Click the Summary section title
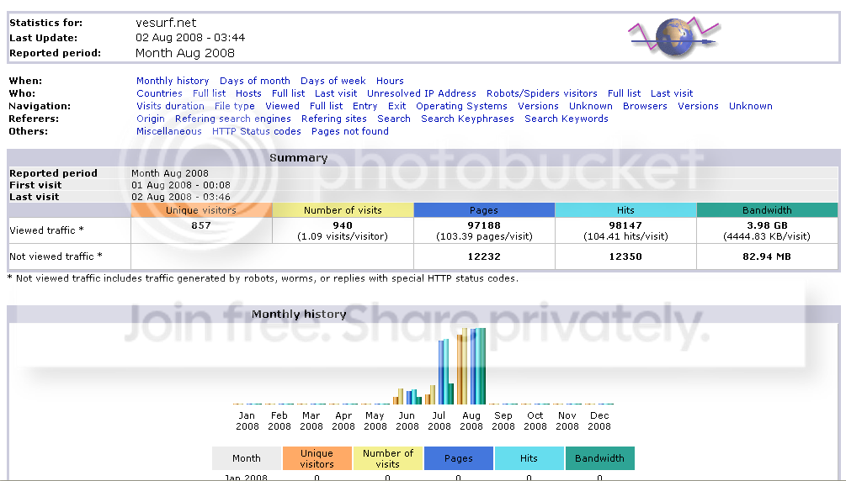 tap(298, 158)
